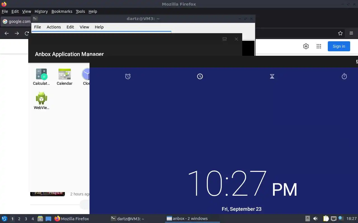Viewport: 358px width, 223px height.
Task: Open Firefox Edit menu
Action: (15, 11)
